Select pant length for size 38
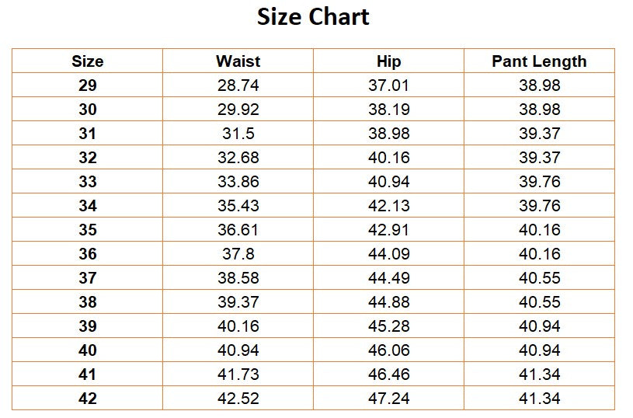Viewport: 633px width, 418px height. click(539, 302)
